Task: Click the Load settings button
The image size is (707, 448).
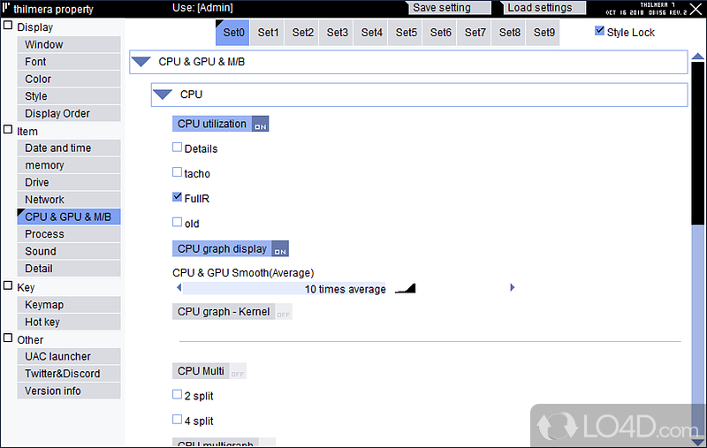Action: point(544,8)
